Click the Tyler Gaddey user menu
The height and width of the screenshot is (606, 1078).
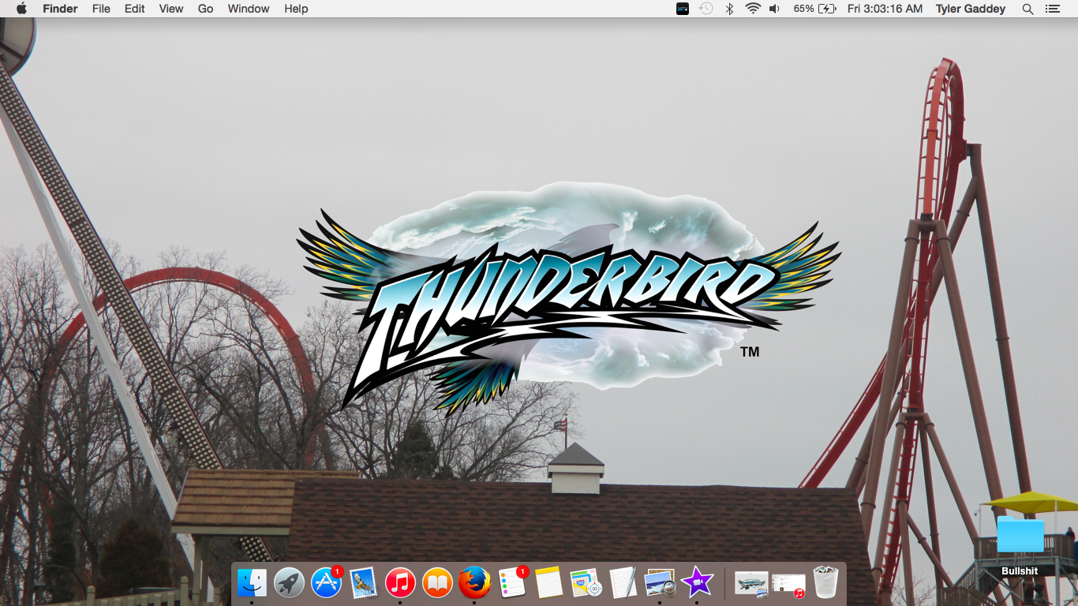(970, 9)
